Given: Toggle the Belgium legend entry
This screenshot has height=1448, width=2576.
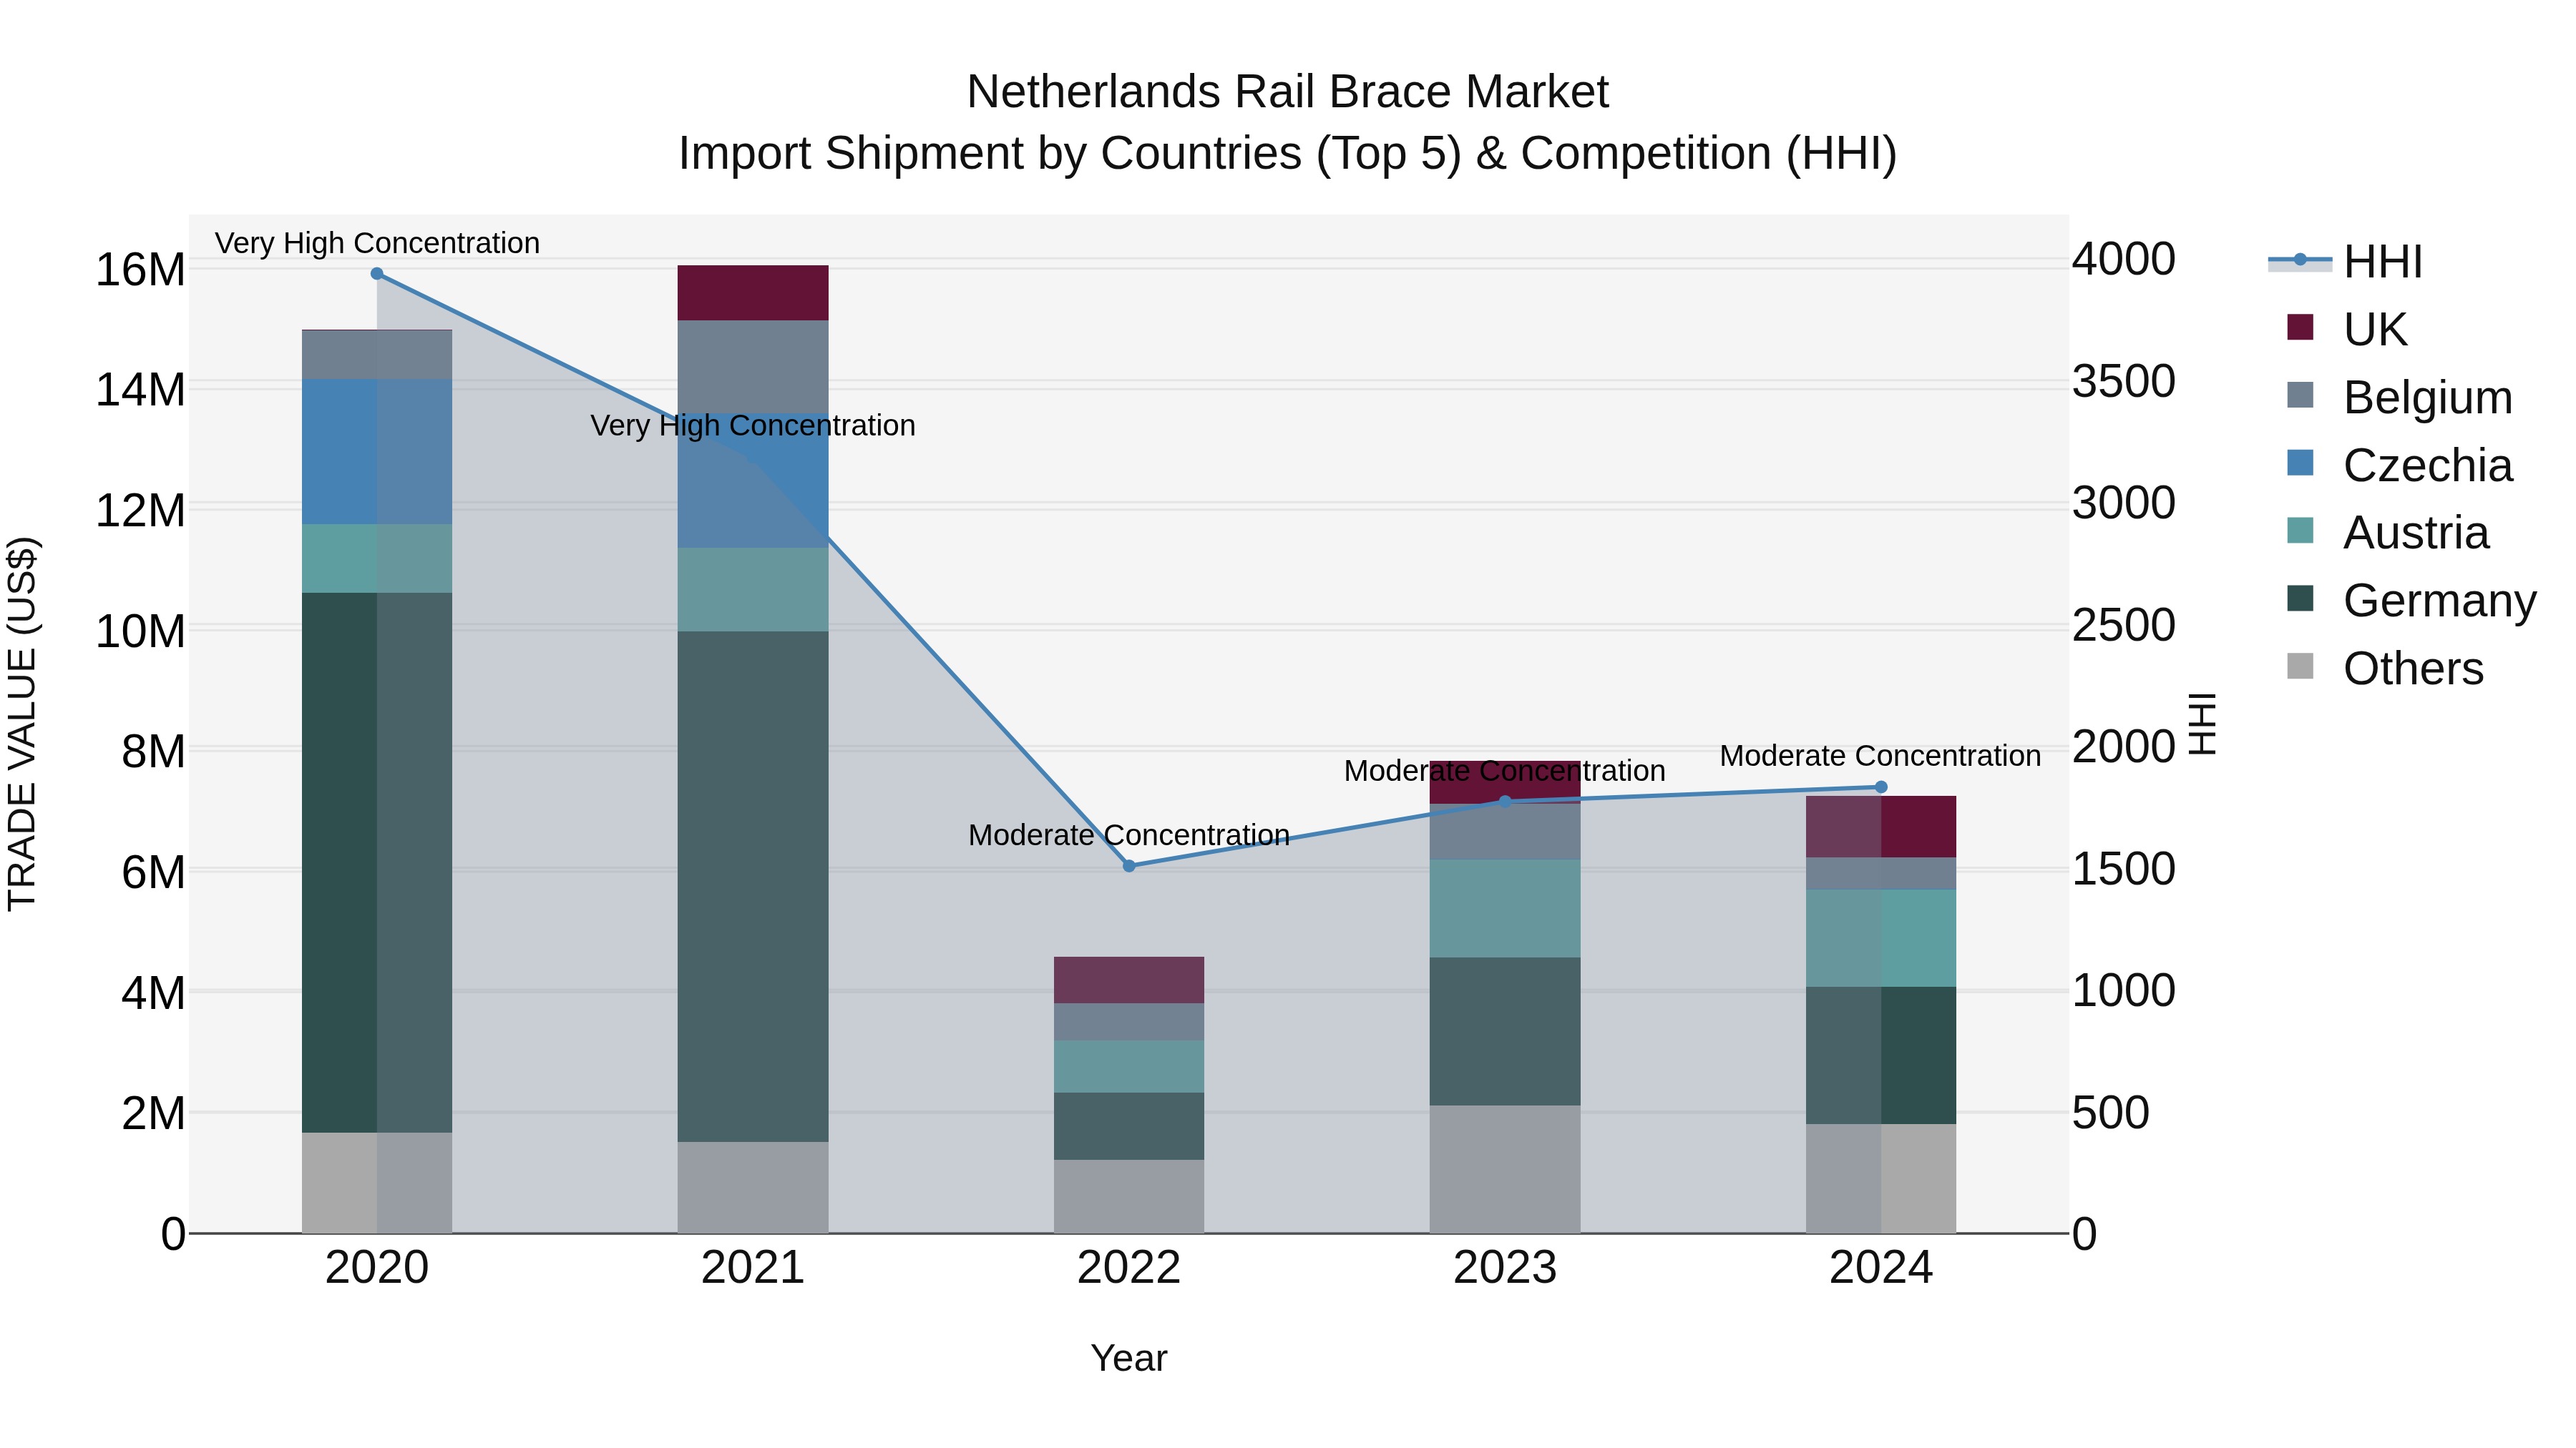Looking at the screenshot, I should click(x=2399, y=398).
